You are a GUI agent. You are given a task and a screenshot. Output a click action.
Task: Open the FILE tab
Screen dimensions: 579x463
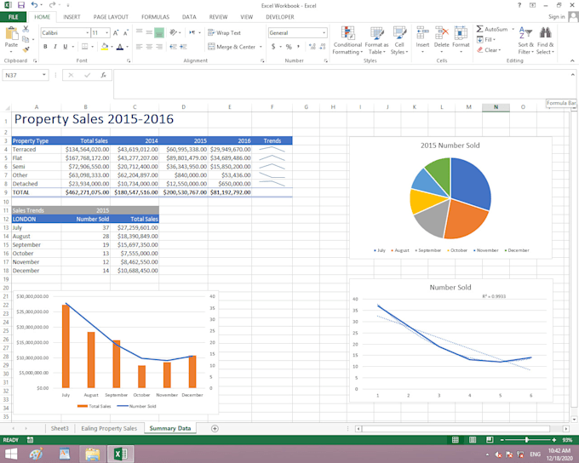click(x=14, y=17)
